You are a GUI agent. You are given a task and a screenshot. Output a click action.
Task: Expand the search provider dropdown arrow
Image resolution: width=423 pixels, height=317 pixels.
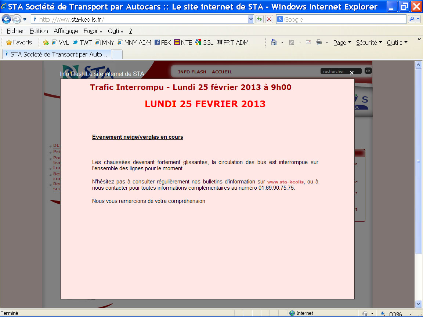click(x=418, y=19)
